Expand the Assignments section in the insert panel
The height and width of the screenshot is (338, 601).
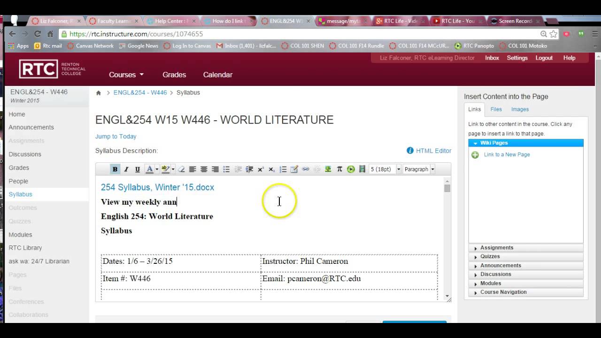(x=526, y=248)
